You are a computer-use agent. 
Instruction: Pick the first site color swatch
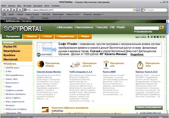149,37
